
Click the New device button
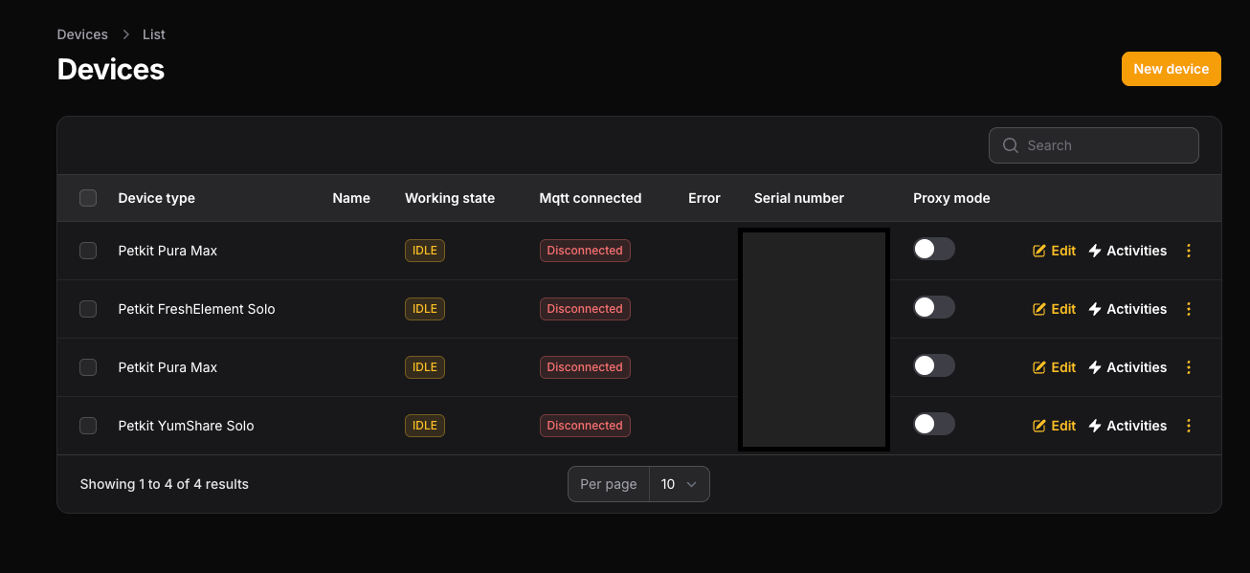1171,69
